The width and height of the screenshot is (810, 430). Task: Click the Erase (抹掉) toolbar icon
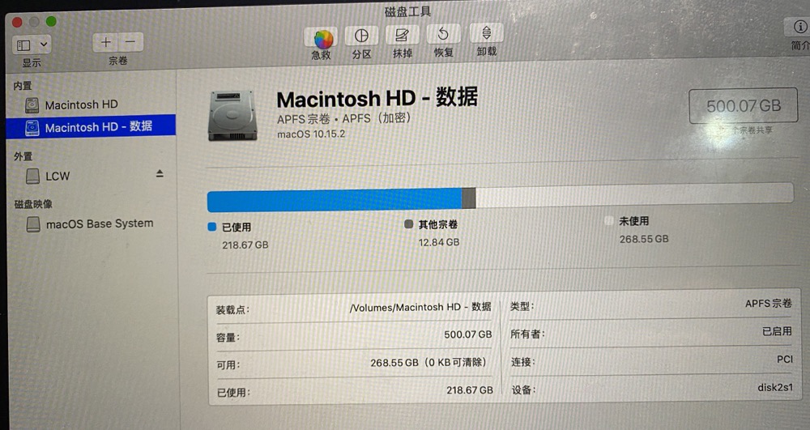[402, 35]
